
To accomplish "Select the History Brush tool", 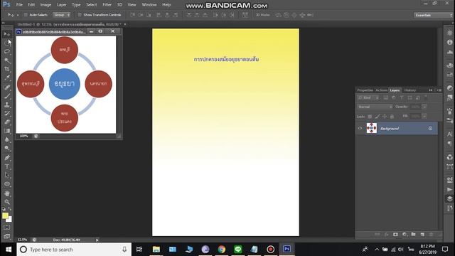I will click(7, 113).
